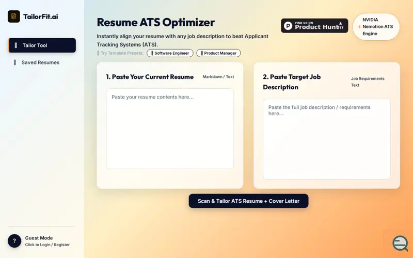Click the icon beside Saved Resumes

pyautogui.click(x=15, y=62)
